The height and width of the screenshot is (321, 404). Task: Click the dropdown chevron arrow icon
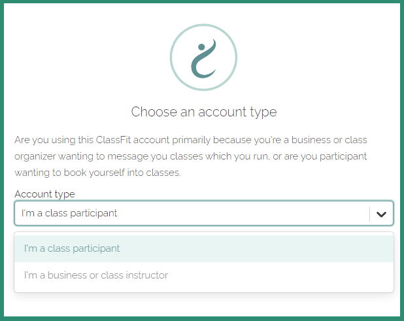[382, 214]
